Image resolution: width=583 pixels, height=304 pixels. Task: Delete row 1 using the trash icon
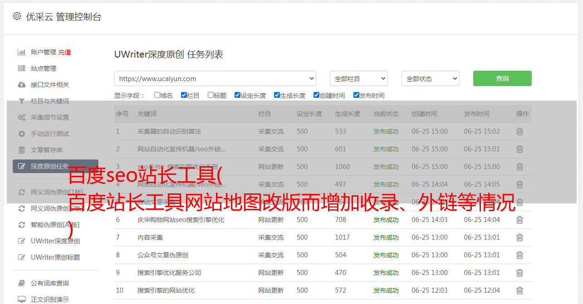coord(519,131)
